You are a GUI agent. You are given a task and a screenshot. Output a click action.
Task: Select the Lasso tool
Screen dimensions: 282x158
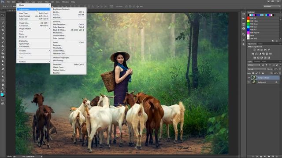(x=3, y=22)
